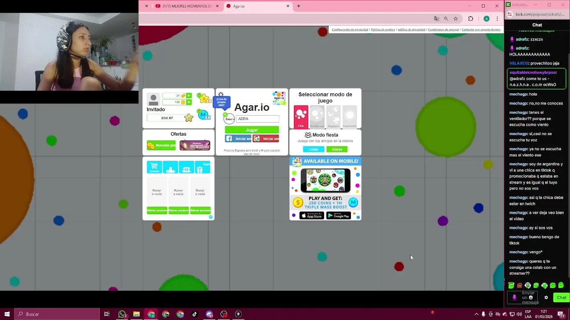The height and width of the screenshot is (320, 570).
Task: Open Kick chat settings gear
Action: (x=546, y=298)
